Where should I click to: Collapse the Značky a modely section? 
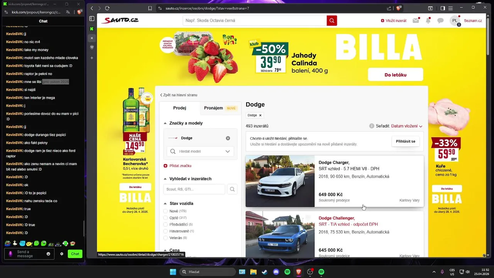(x=165, y=123)
